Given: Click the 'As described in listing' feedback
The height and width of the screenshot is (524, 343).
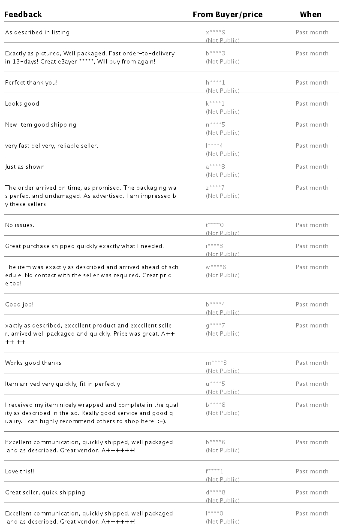Looking at the screenshot, I should (37, 33).
